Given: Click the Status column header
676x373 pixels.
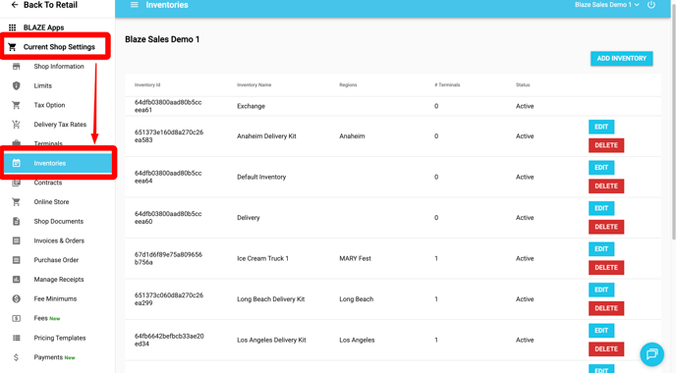Looking at the screenshot, I should tap(523, 84).
